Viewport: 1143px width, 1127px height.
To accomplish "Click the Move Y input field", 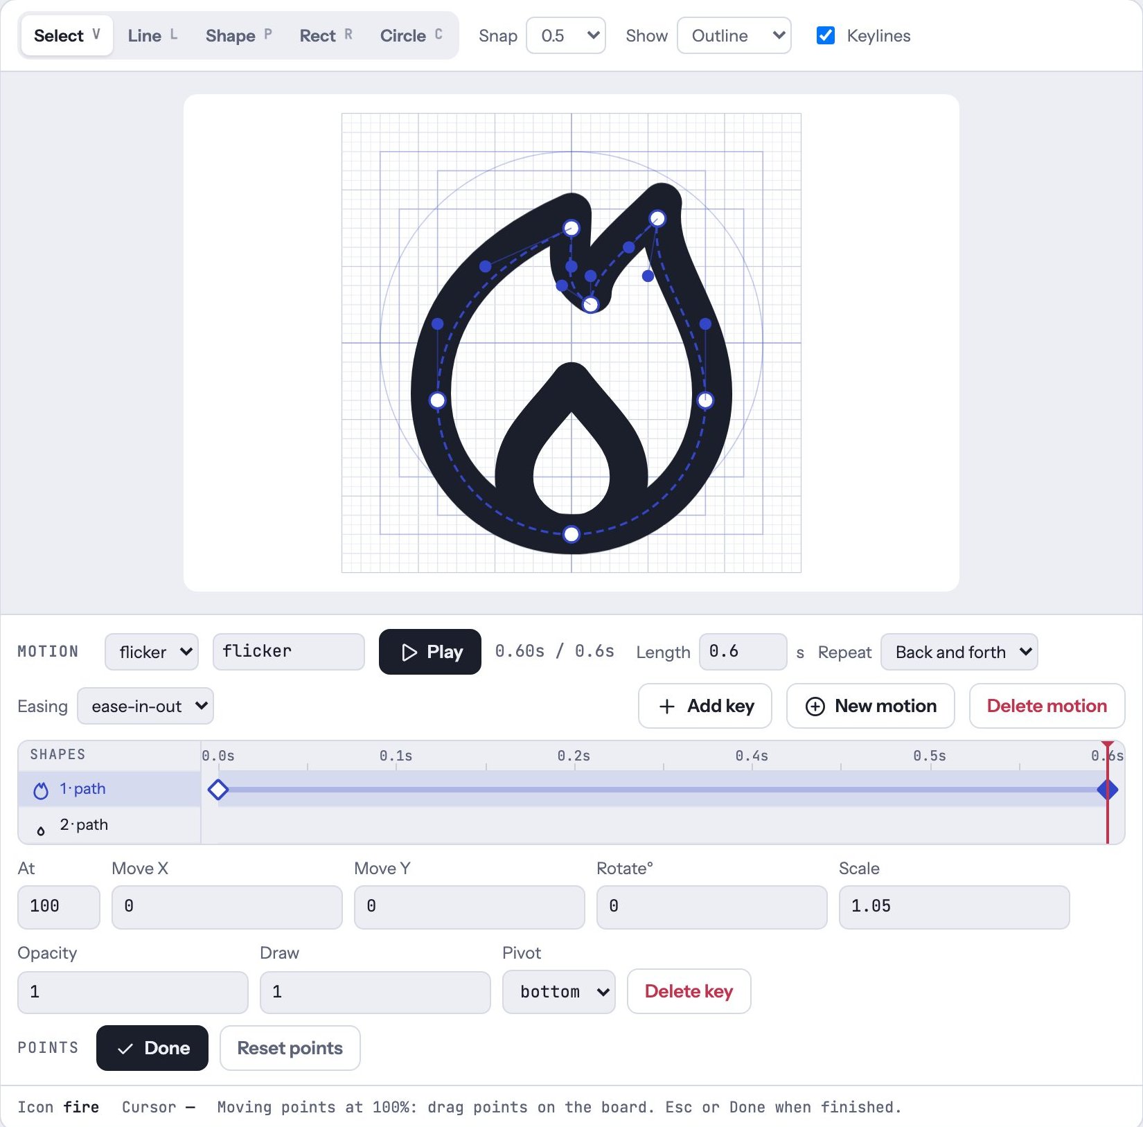I will coord(470,907).
